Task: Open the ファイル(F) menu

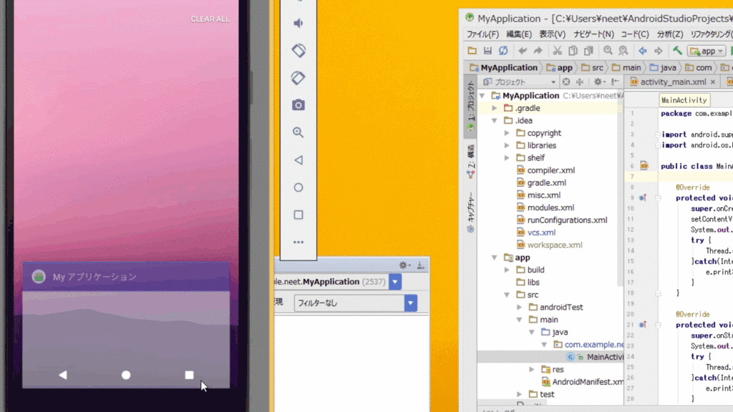Action: (x=482, y=34)
